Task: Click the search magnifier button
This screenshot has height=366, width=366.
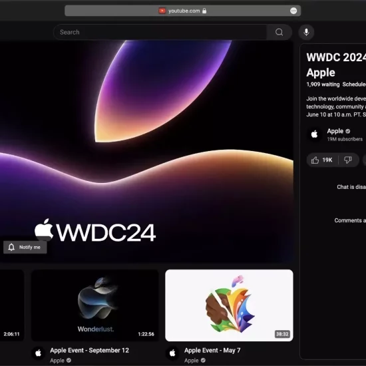Action: 279,32
